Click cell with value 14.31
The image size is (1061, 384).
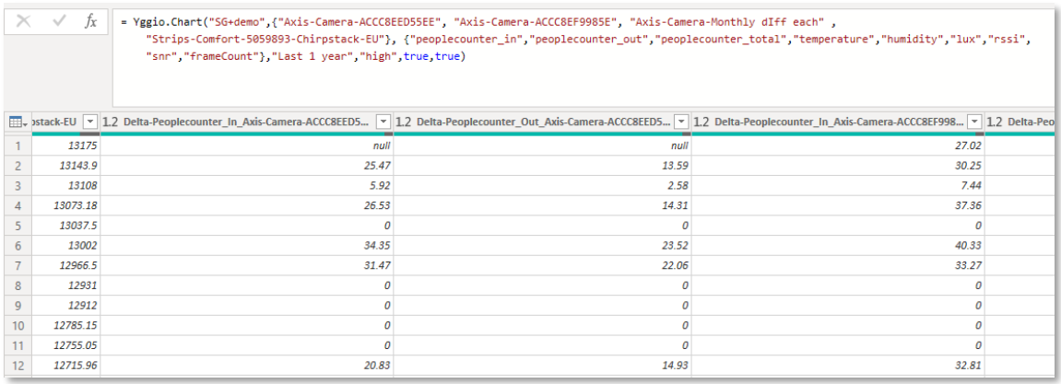point(543,205)
